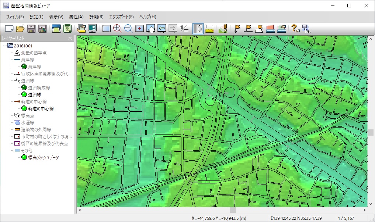Open the 設定(L) menu
Image resolution: width=375 pixels, height=222 pixels.
pos(37,17)
